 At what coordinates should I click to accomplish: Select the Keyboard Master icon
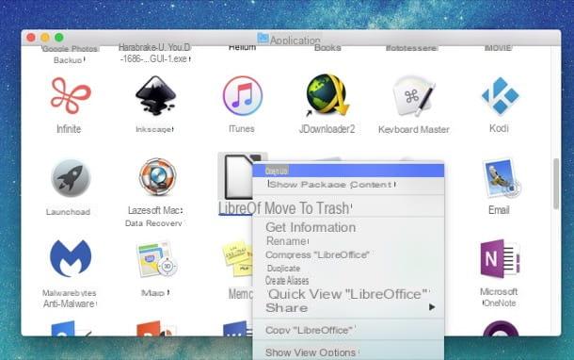[x=414, y=96]
